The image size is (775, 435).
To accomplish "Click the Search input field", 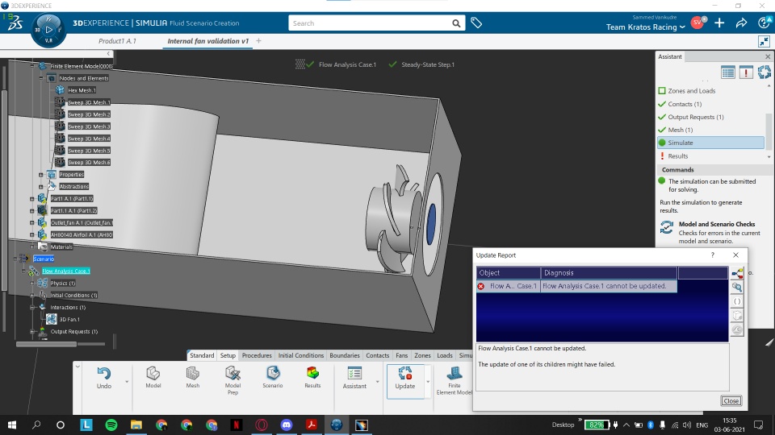I will 371,23.
